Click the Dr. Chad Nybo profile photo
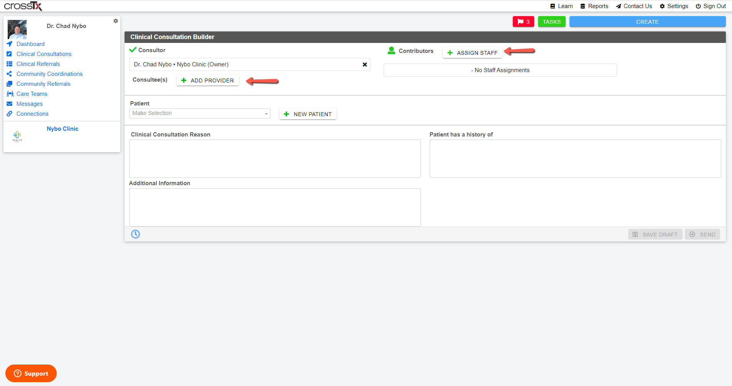732x386 pixels. pyautogui.click(x=17, y=30)
